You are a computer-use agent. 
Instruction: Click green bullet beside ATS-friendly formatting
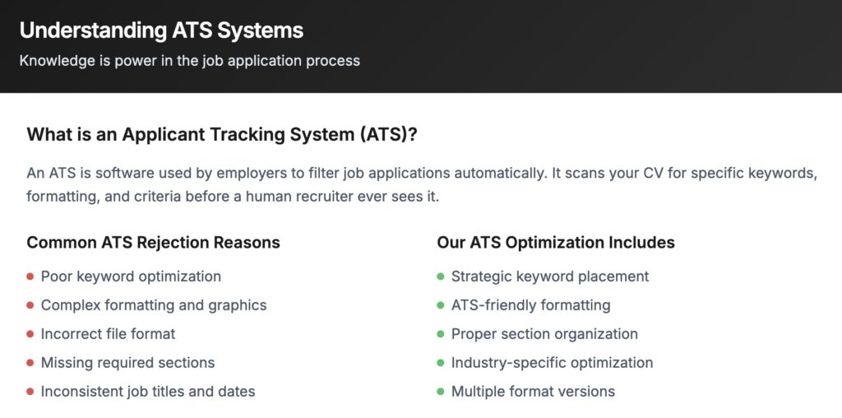[441, 305]
